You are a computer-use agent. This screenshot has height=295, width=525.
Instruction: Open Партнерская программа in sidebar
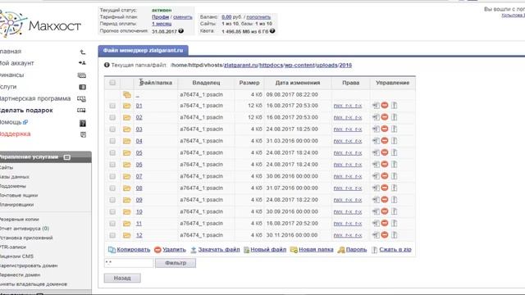34,98
